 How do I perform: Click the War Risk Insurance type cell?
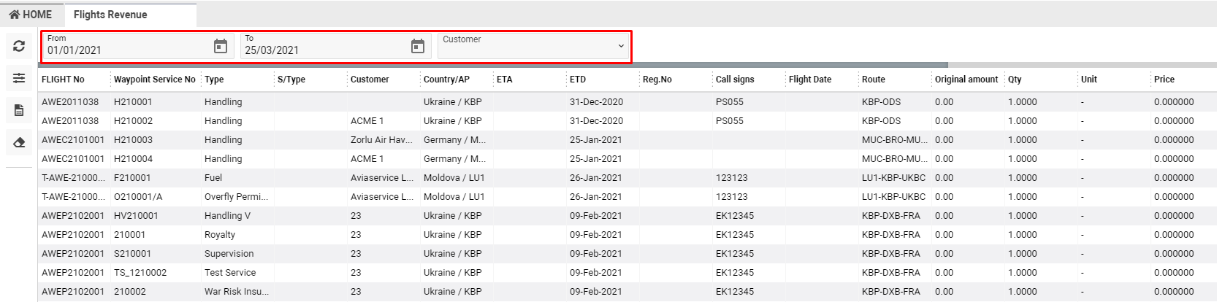click(236, 292)
